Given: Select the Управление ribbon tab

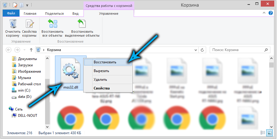Looking at the screenshot, I should tap(109, 14).
